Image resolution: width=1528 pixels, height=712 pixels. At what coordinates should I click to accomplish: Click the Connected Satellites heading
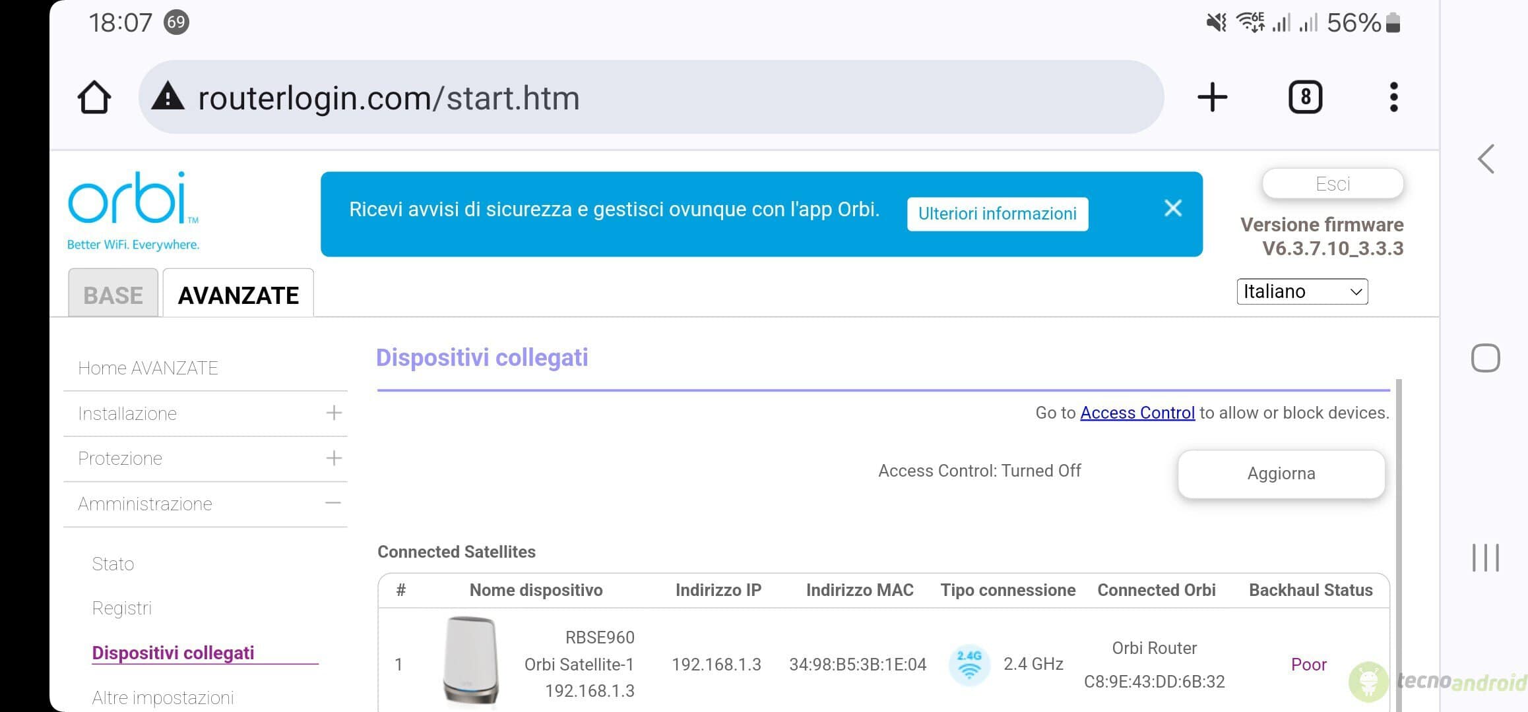click(456, 552)
